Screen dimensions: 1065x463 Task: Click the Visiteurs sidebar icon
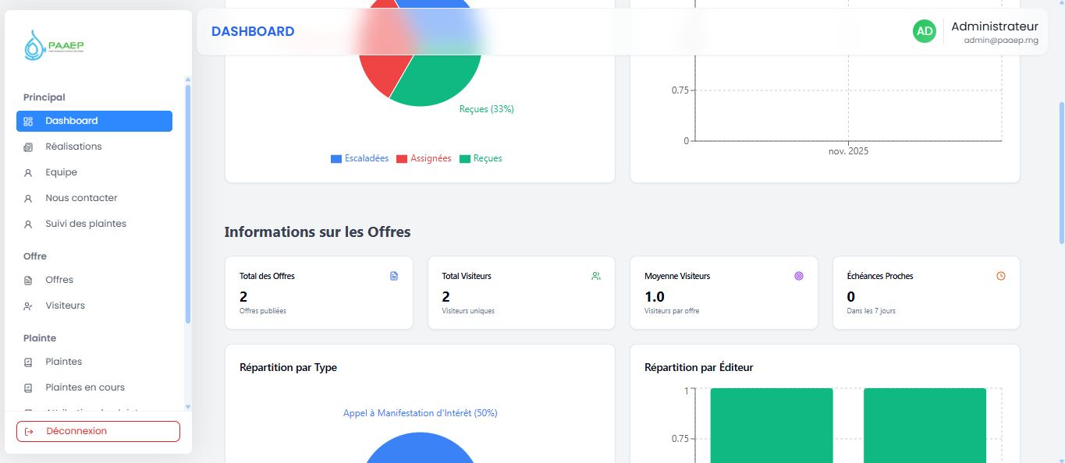point(28,306)
